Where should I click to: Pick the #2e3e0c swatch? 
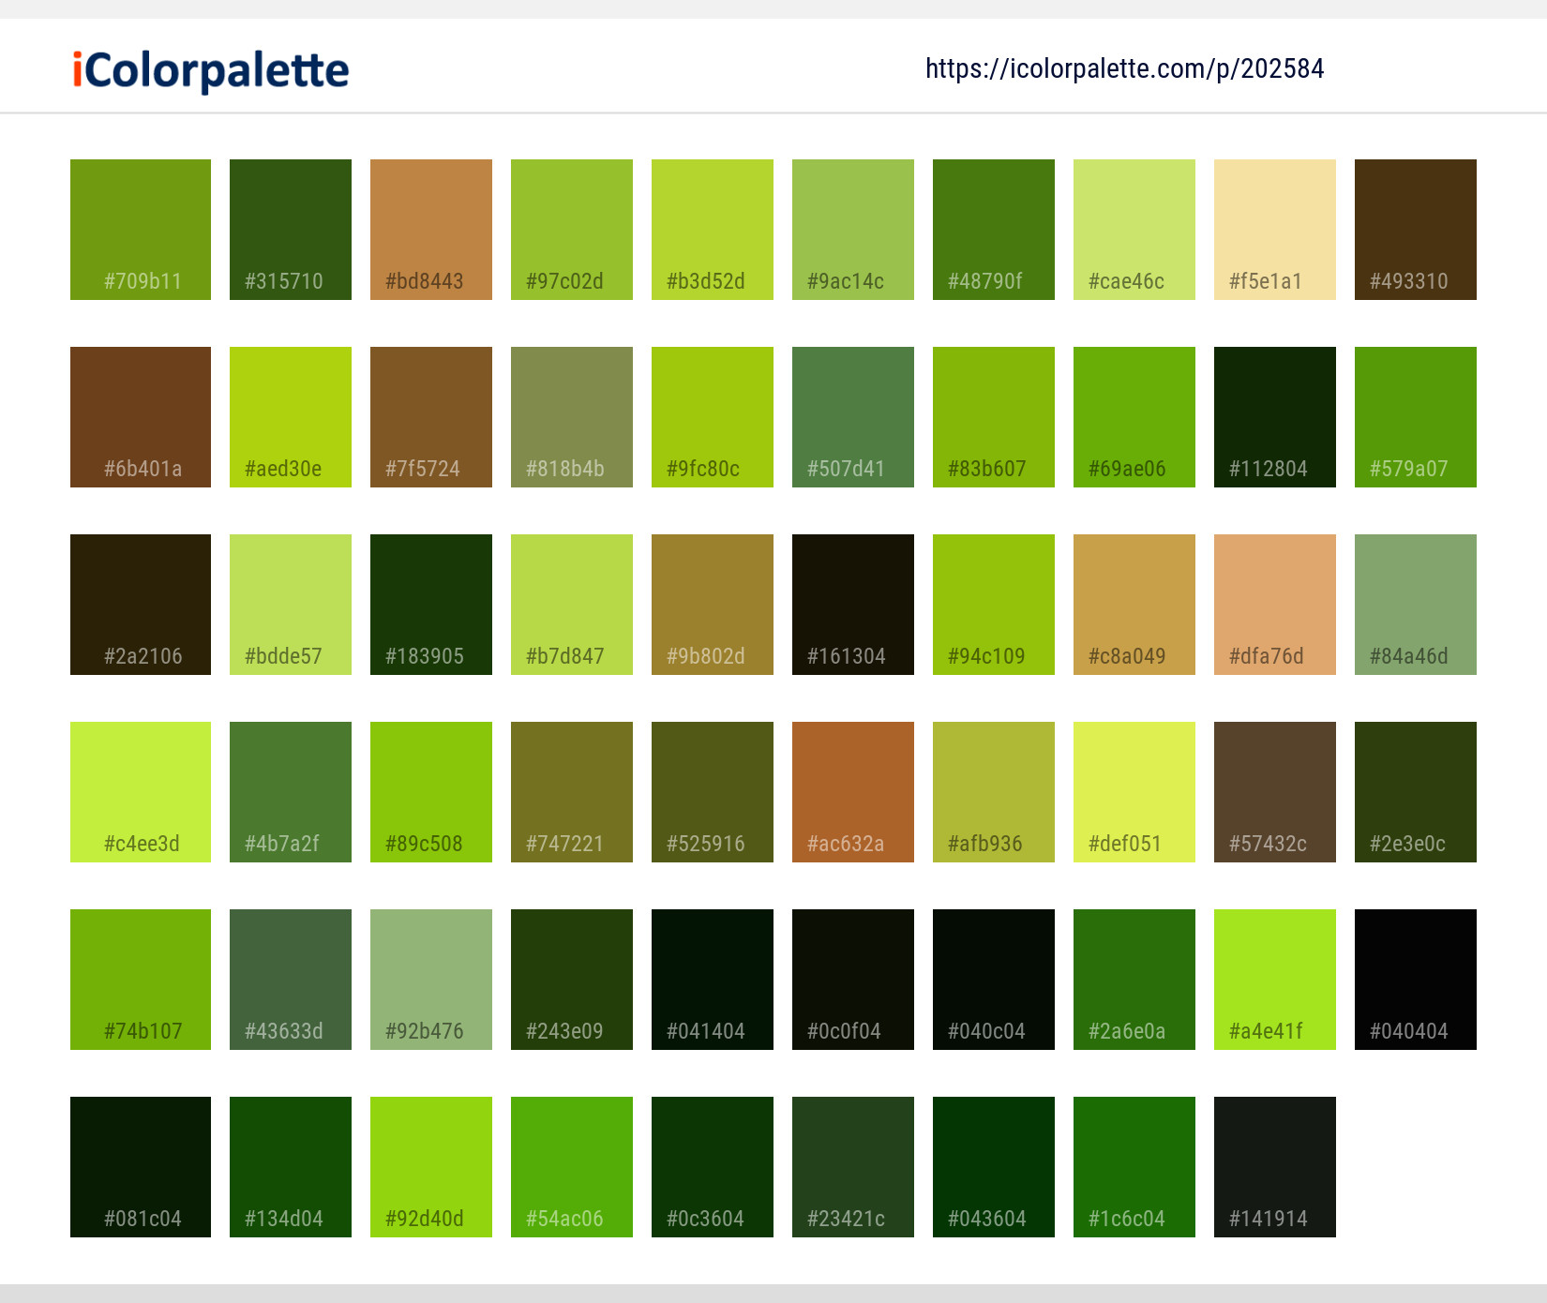[x=1416, y=792]
